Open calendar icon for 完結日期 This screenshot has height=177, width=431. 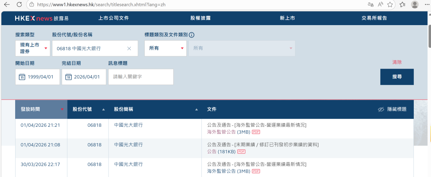point(69,77)
